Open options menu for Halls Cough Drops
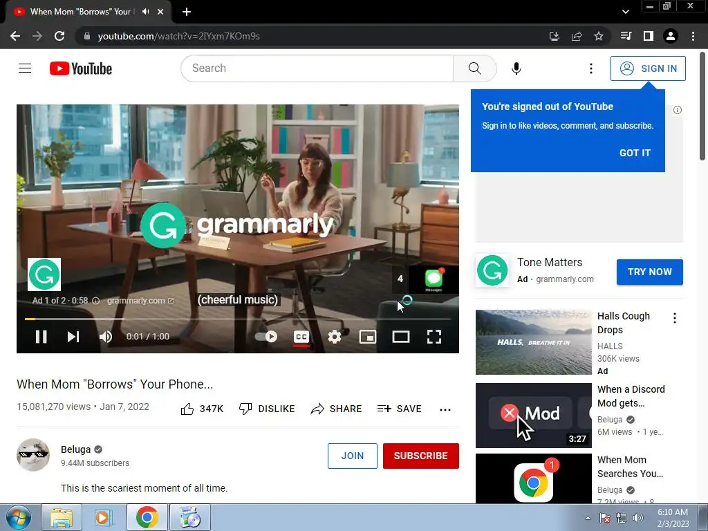Screen dimensions: 708x531 click(x=675, y=318)
